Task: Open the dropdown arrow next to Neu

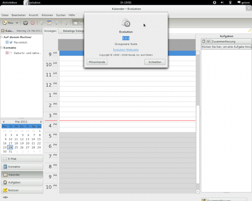Action: click(17, 23)
